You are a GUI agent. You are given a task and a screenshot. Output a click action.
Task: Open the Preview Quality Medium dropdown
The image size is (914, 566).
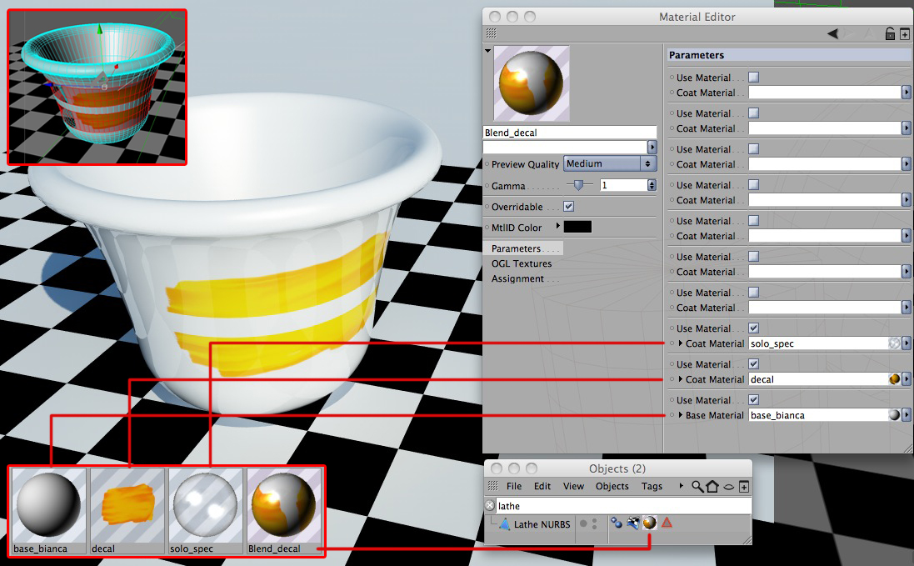(610, 163)
